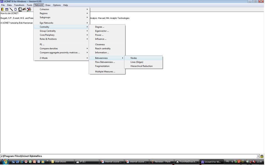This screenshot has width=265, height=165.
Task: Choose Power centrality
Action: pyautogui.click(x=107, y=35)
